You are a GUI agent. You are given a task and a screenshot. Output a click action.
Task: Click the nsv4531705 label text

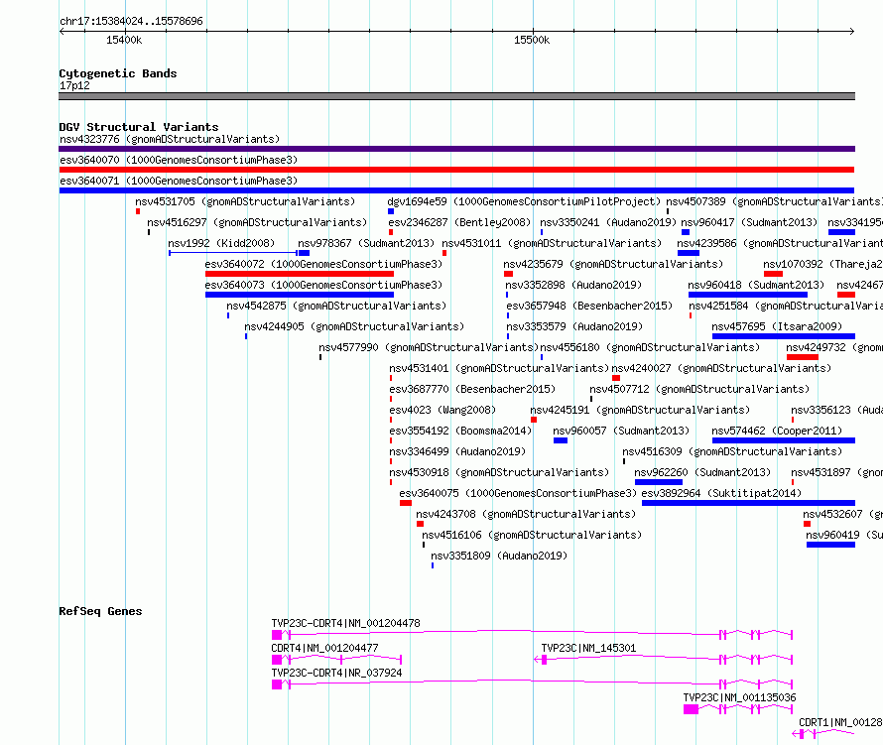(x=245, y=201)
